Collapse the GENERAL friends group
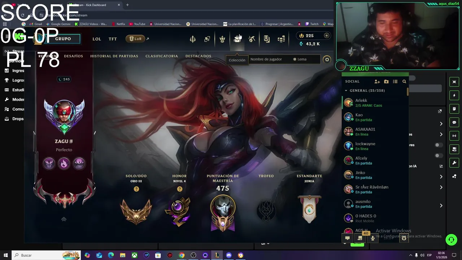The height and width of the screenshot is (260, 462). 346,91
